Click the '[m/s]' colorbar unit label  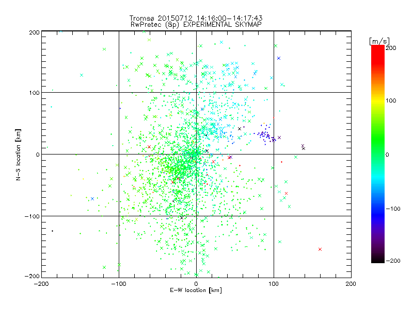379,42
